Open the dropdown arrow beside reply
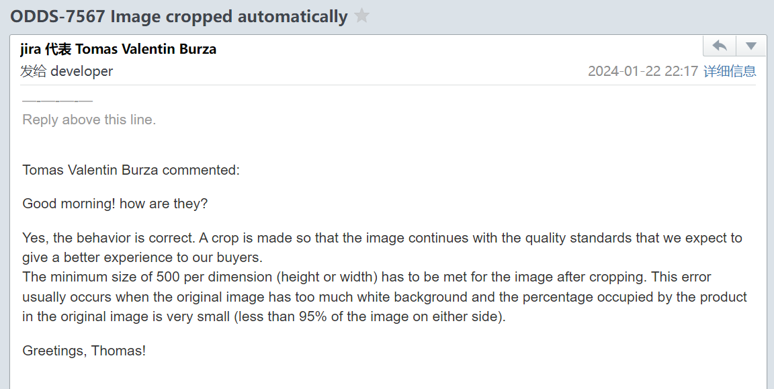Viewport: 774px width, 389px height. 751,46
